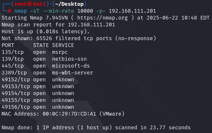Image resolution: width=212 pixels, height=133 pixels.
Task: Click the 139/tcp port entry
Action: coord(13,59)
